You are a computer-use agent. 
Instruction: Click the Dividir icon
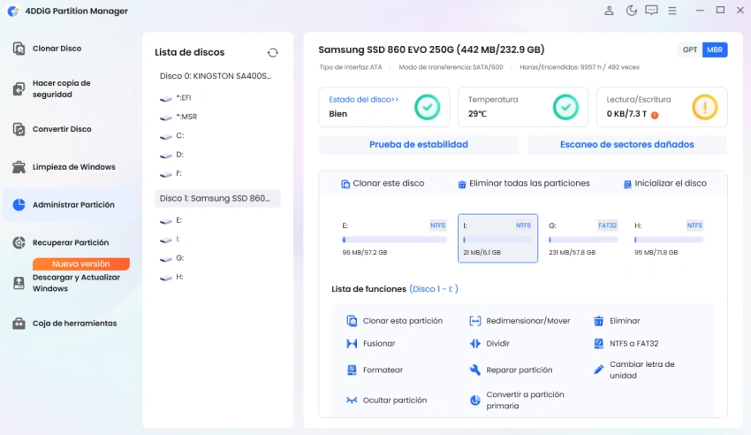coord(474,344)
